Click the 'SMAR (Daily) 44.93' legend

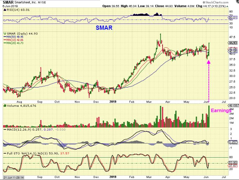[22, 34]
